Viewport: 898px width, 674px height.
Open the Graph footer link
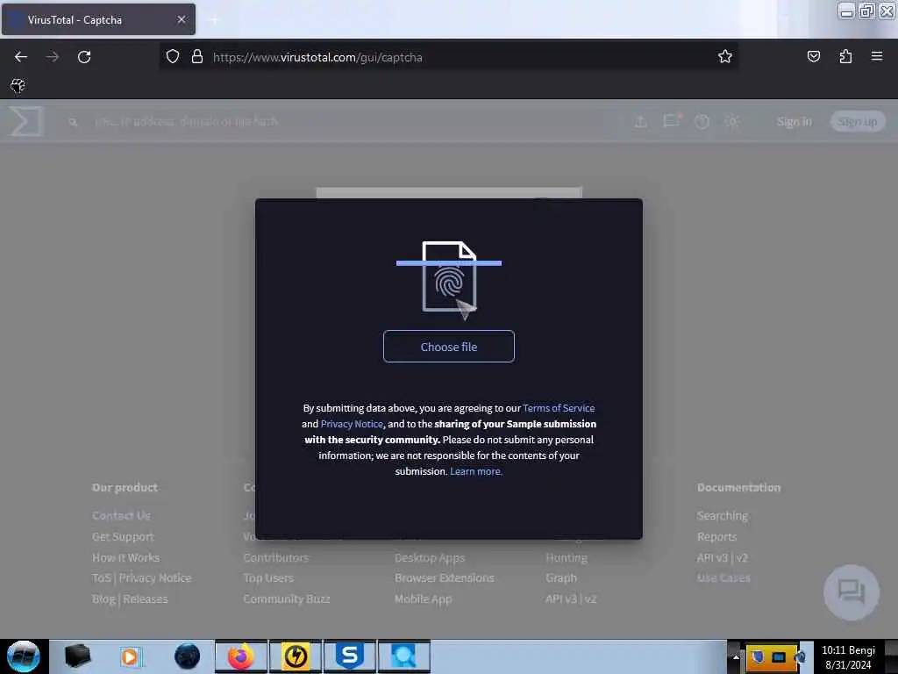pos(560,577)
